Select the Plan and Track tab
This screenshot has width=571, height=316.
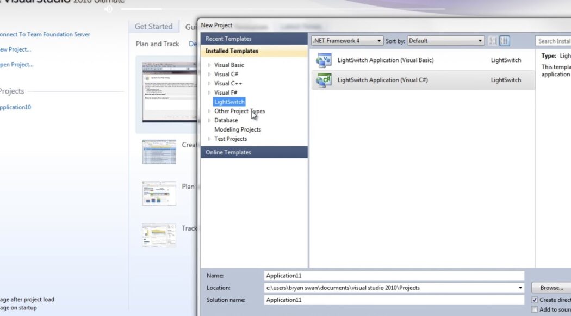157,44
